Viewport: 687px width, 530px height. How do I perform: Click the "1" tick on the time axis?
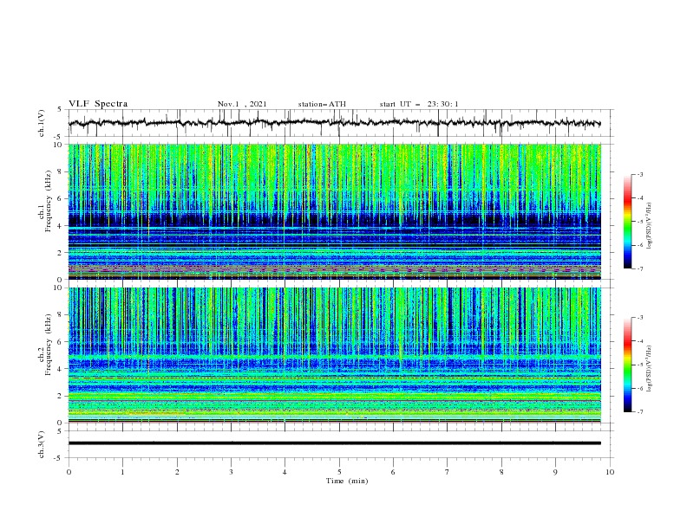click(122, 472)
